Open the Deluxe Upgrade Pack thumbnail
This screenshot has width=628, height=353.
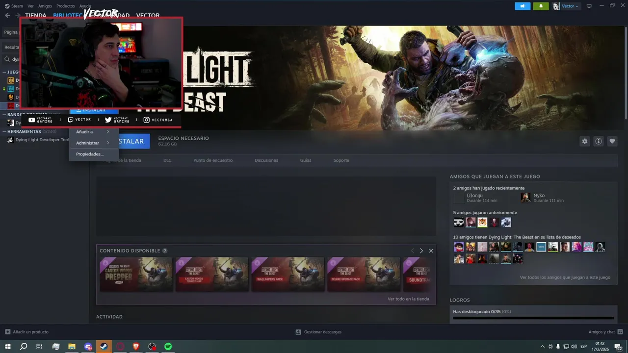(364, 275)
